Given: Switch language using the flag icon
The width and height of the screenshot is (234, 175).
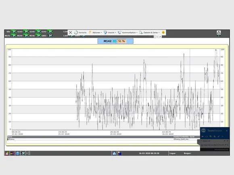Looking at the screenshot, I should pyautogui.click(x=12, y=153).
